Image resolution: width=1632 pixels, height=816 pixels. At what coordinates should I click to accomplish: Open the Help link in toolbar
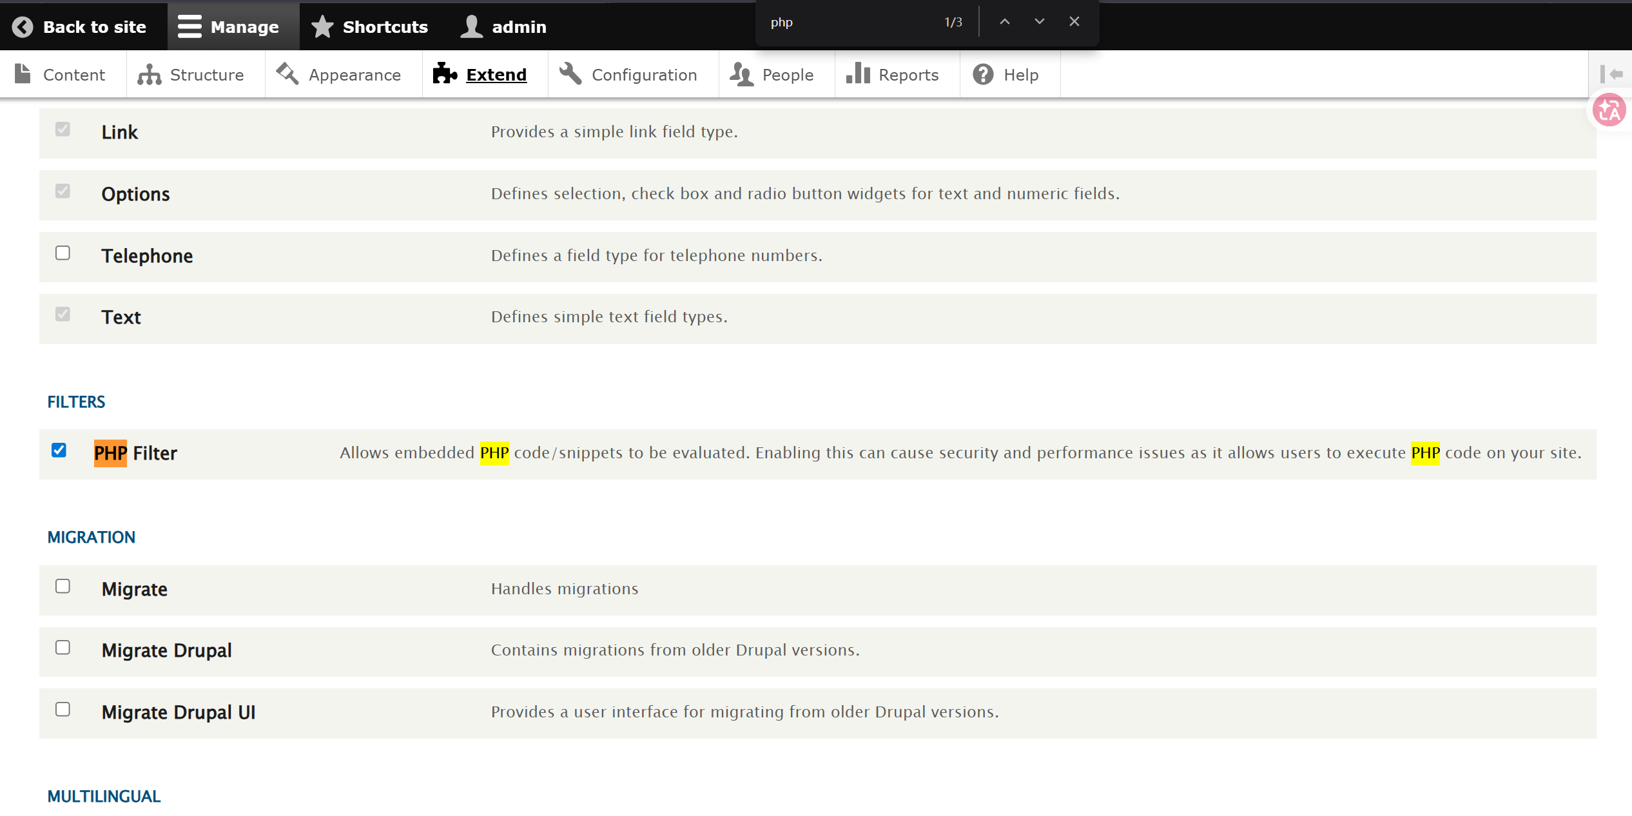(x=1020, y=75)
